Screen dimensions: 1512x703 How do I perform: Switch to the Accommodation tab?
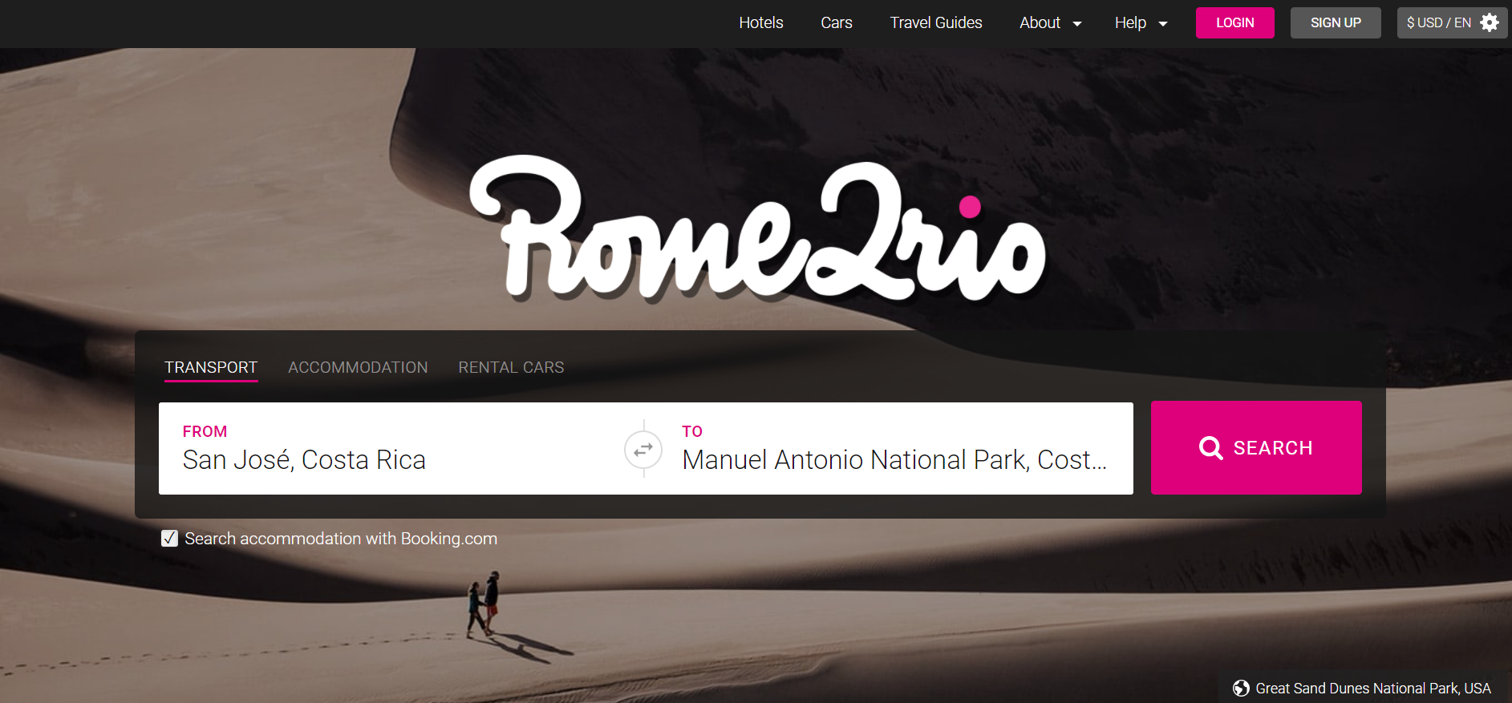coord(358,367)
